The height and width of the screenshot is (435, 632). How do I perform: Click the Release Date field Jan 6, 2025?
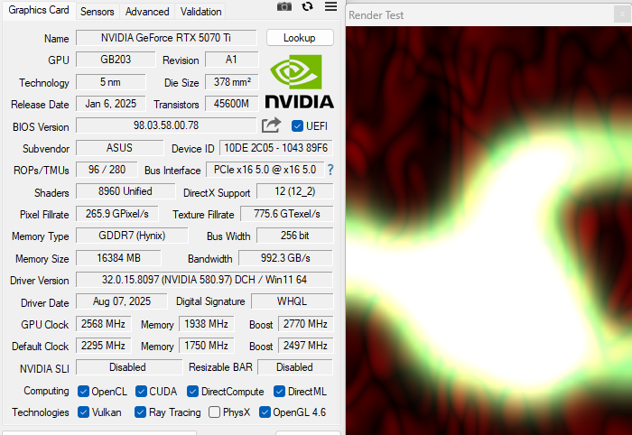[110, 104]
